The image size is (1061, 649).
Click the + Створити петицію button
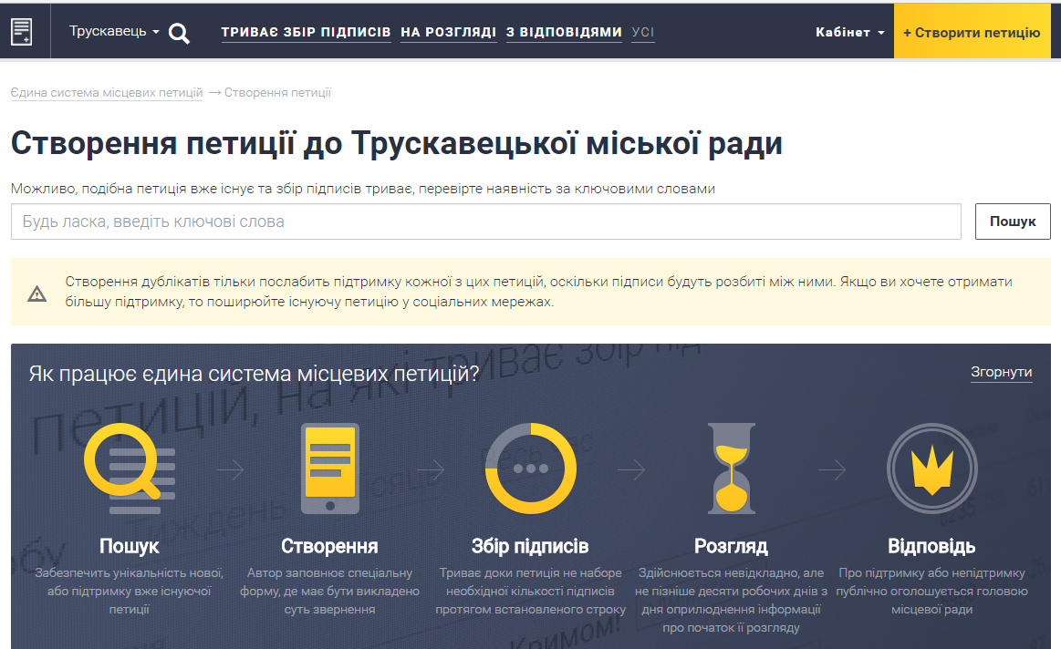[972, 32]
